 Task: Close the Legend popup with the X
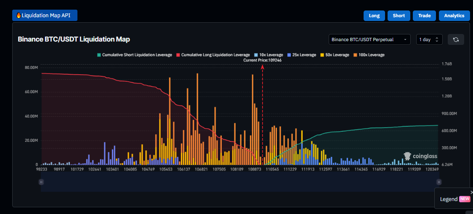pos(471,192)
